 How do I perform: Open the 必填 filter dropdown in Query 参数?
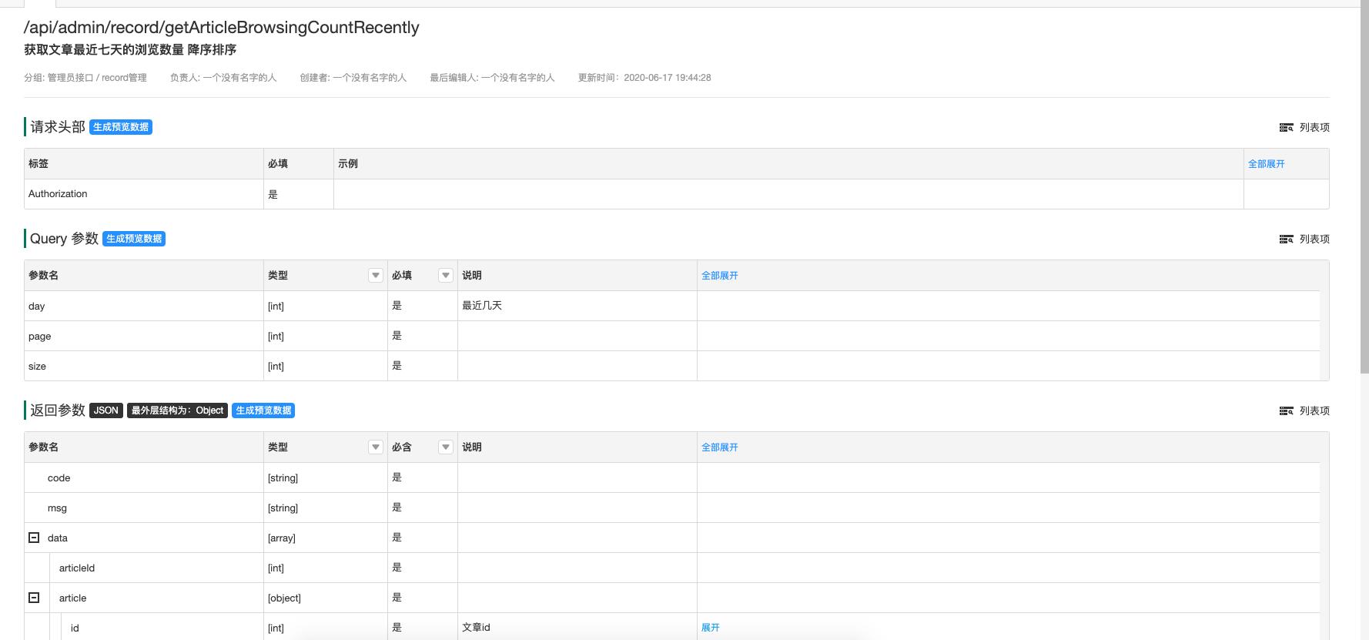(x=446, y=276)
